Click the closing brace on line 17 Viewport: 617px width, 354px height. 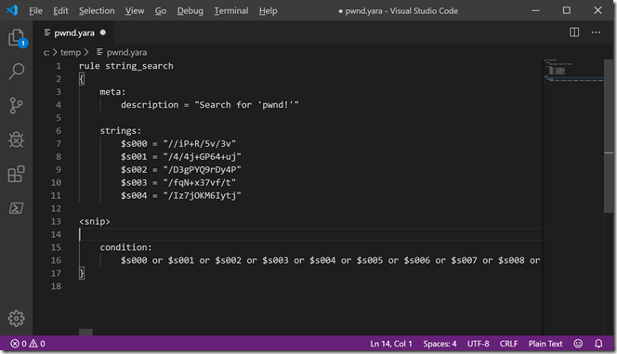[82, 273]
